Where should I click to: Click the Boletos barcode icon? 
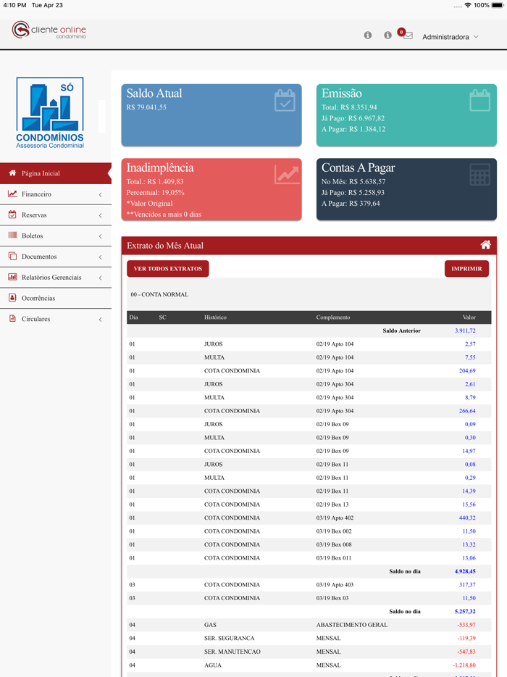12,236
